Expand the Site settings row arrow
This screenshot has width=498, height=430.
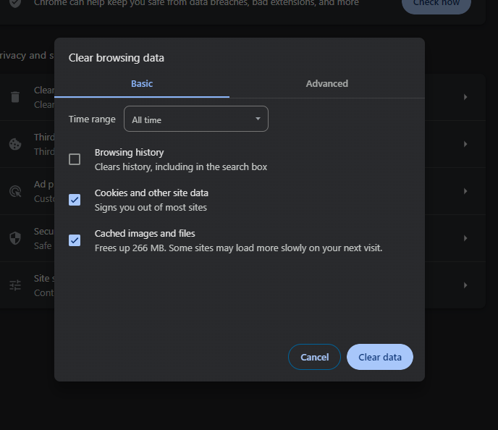465,285
